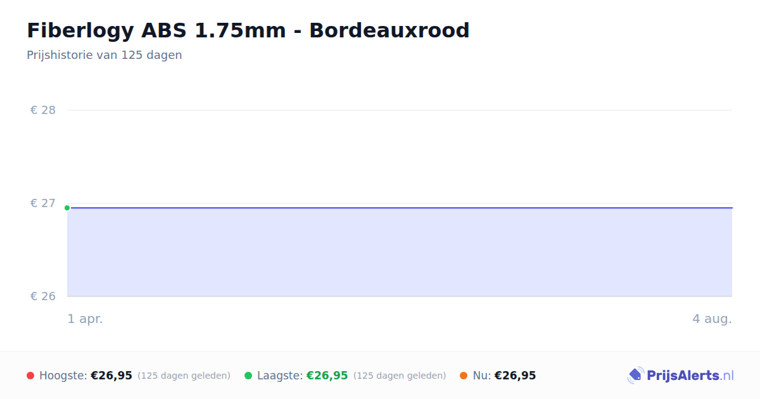Click the 1 apr. start date label

coord(85,319)
